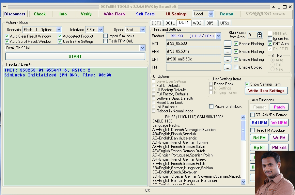This screenshot has height=195, width=295.
Task: Open PM Edit
Action: point(279,148)
